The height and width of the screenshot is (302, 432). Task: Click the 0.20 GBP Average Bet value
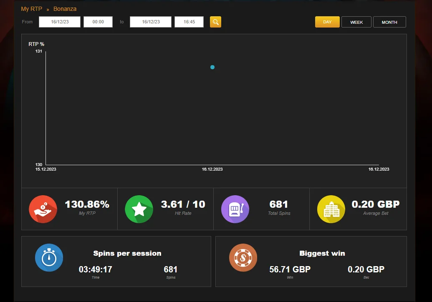pos(376,204)
